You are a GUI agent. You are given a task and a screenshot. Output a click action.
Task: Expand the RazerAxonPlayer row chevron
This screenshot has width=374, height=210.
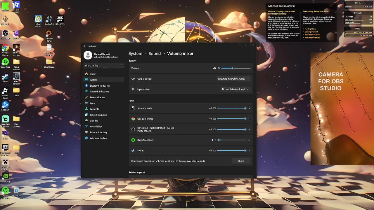coord(249,140)
